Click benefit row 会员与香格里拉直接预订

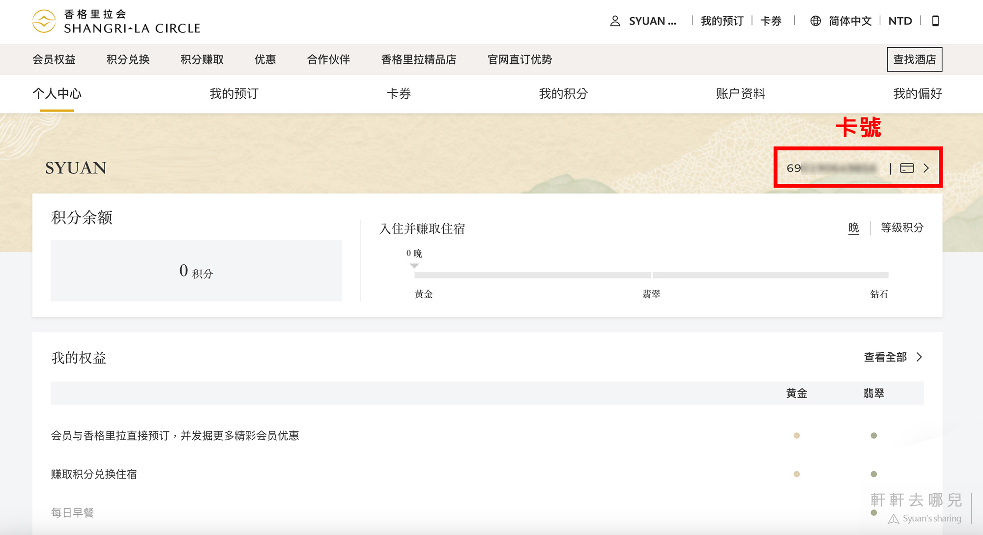[x=175, y=436]
